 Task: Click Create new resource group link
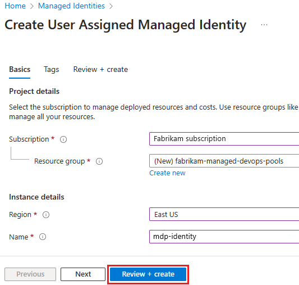click(167, 173)
